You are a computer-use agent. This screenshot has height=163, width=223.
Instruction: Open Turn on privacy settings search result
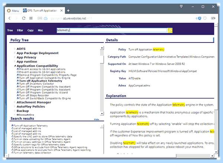(x=42, y=142)
